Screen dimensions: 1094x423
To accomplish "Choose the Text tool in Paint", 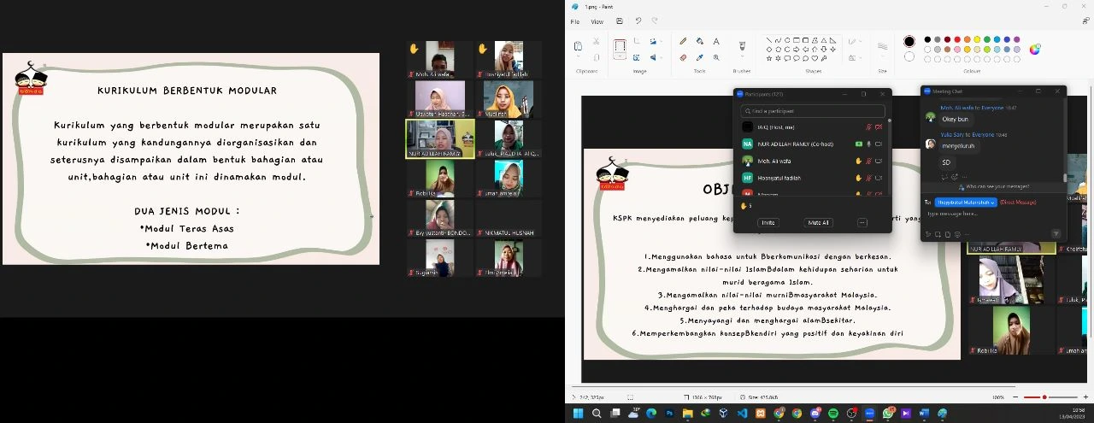I will 716,41.
